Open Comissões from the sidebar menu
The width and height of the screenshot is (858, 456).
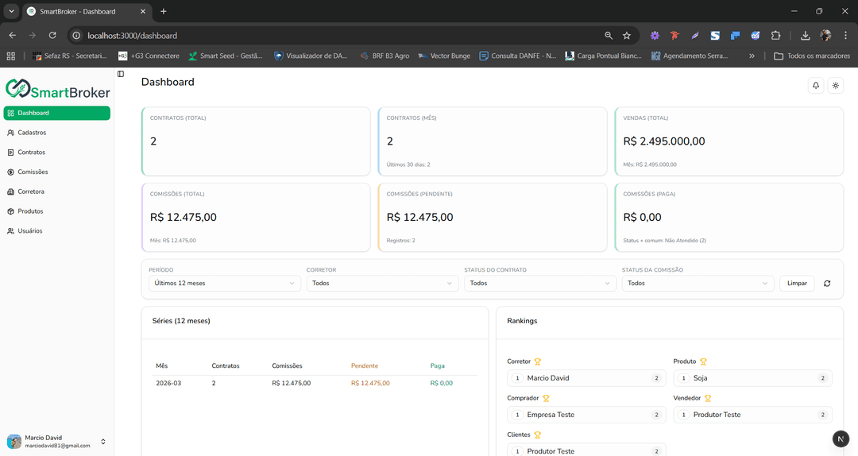coord(33,172)
